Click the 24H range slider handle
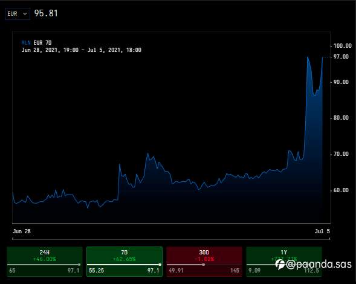 pyautogui.click(x=79, y=265)
